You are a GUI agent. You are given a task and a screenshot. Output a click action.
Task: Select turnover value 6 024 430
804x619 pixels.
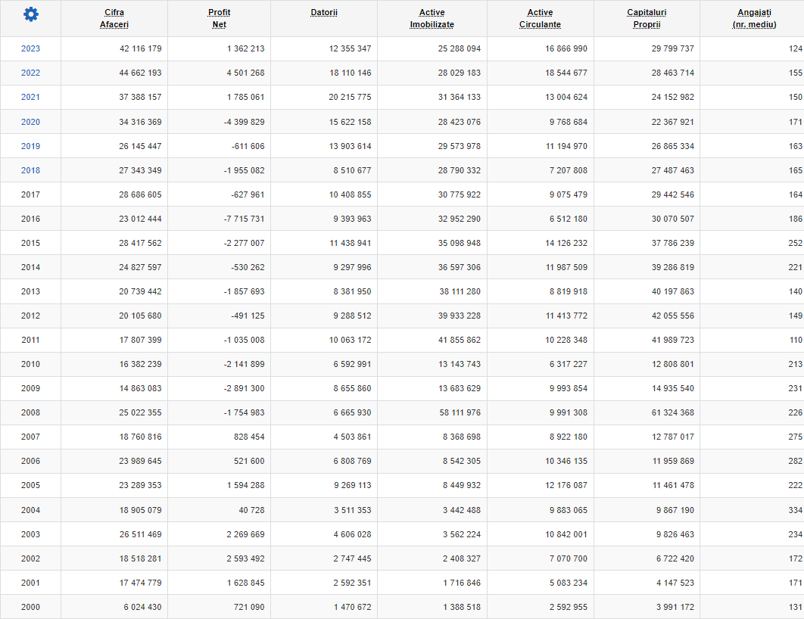tap(142, 607)
